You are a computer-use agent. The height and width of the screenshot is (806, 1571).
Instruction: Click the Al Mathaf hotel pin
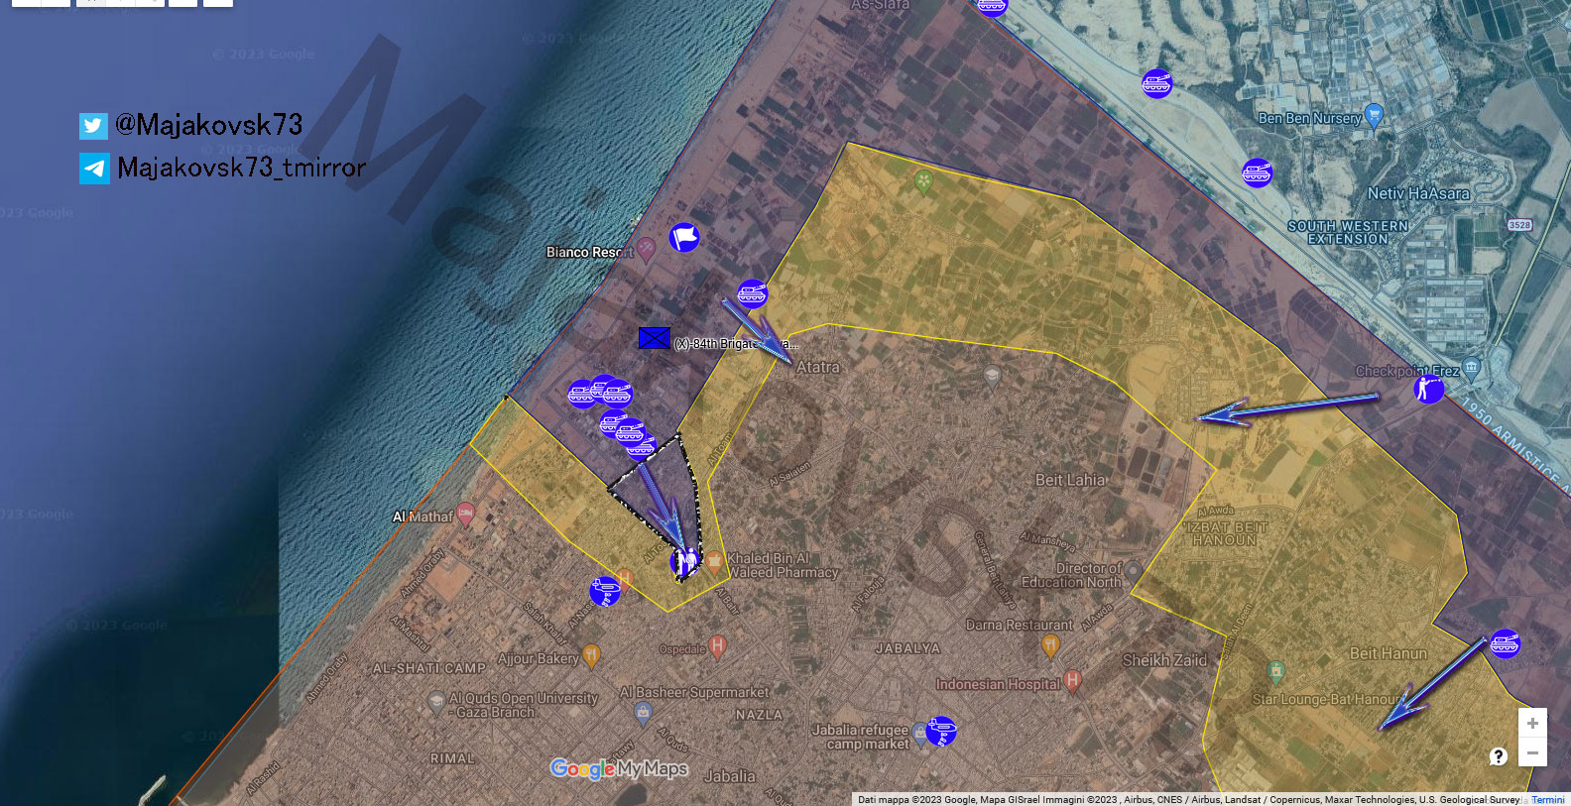[466, 515]
